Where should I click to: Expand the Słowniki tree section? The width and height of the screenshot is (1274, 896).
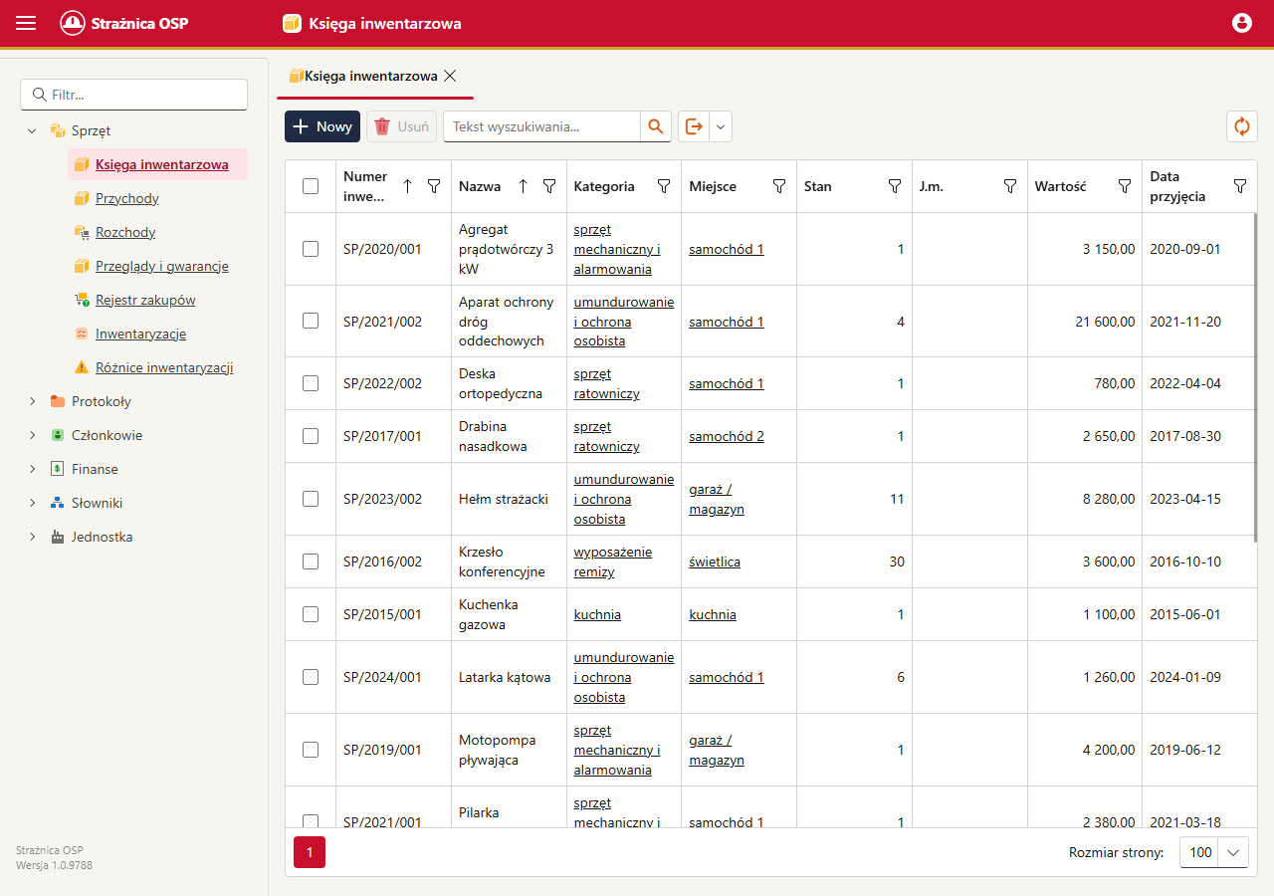(32, 503)
